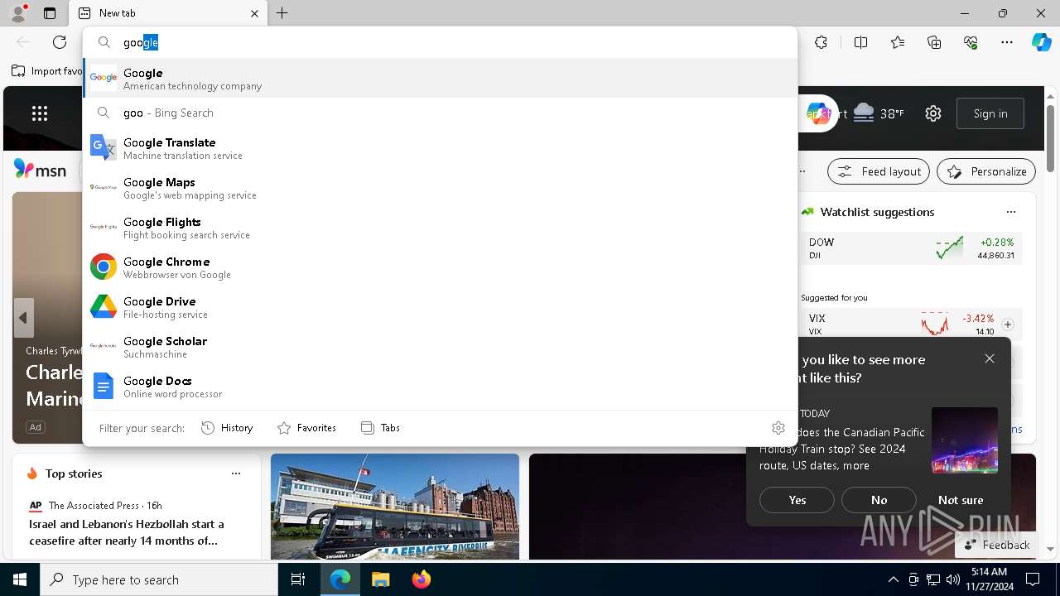Show hidden tray icons chevron
Image resolution: width=1060 pixels, height=596 pixels.
point(893,579)
